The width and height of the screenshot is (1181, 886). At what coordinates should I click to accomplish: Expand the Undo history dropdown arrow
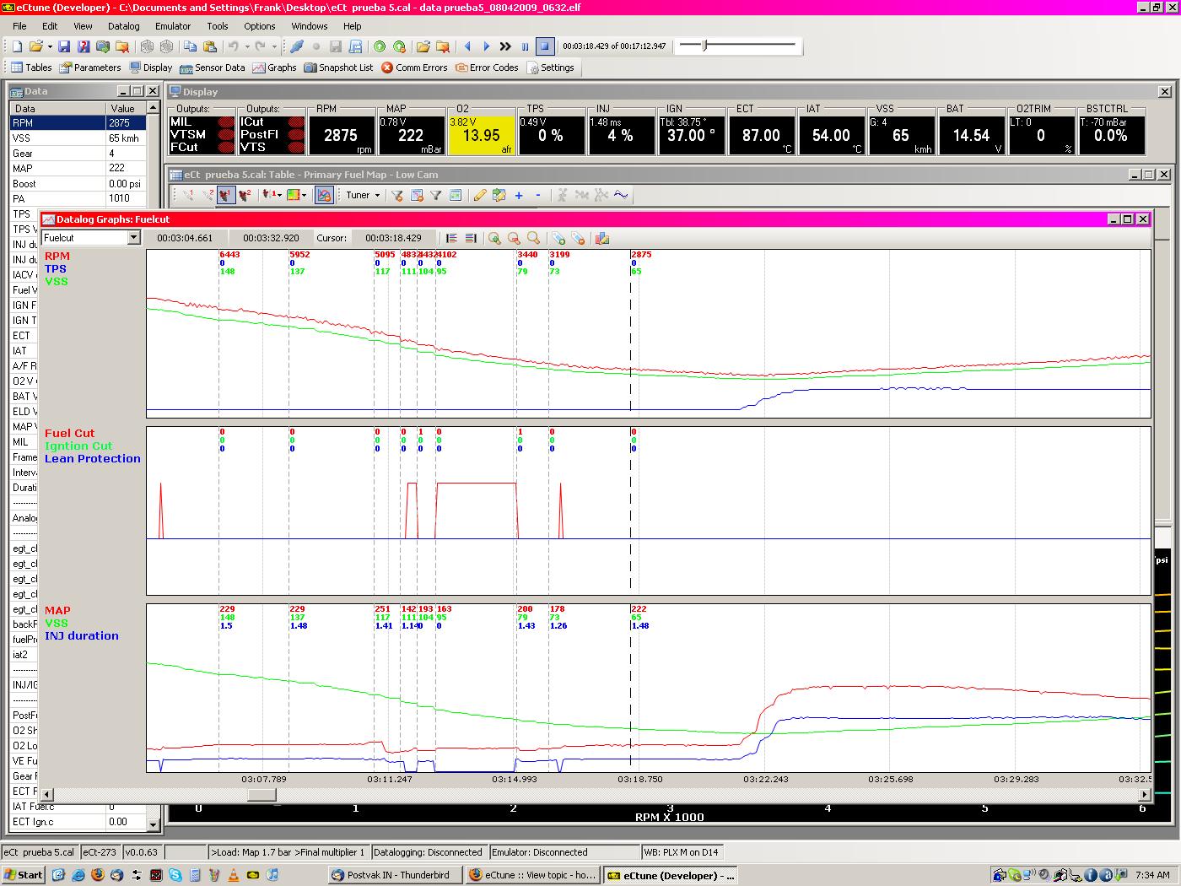pos(245,46)
